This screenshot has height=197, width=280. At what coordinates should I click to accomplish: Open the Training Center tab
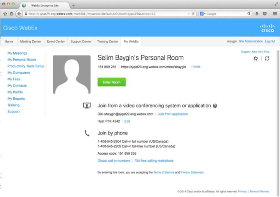tap(108, 41)
